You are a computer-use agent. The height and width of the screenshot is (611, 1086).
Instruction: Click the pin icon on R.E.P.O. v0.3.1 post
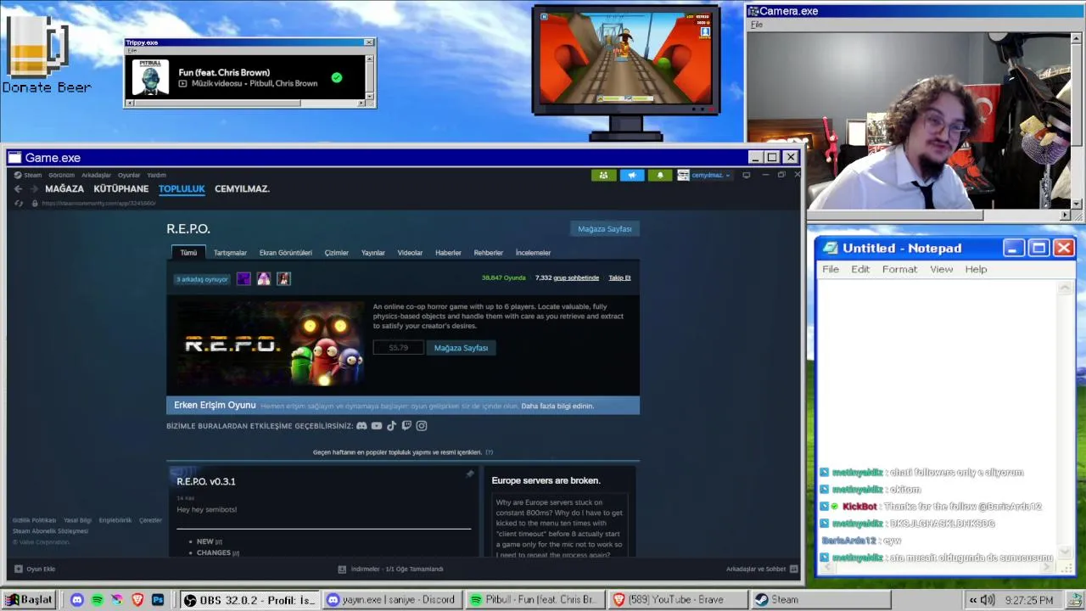point(470,474)
